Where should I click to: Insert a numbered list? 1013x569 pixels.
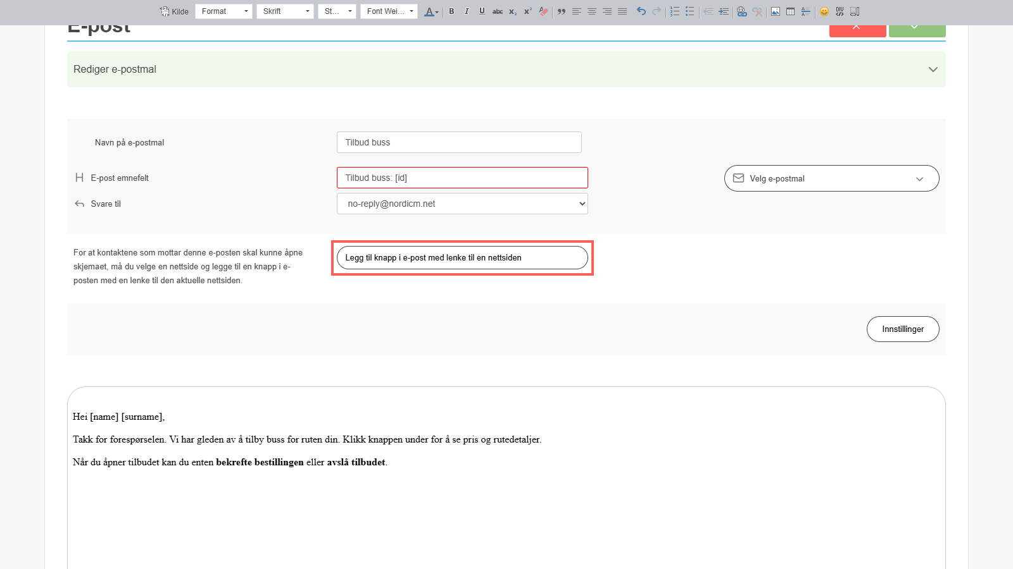675,11
